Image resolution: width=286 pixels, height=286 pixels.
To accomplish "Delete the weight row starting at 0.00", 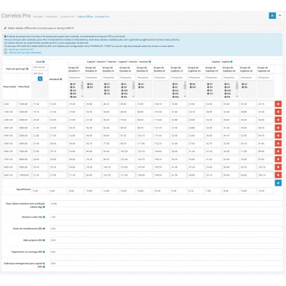I will click(278, 104).
